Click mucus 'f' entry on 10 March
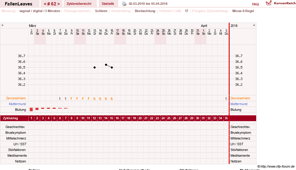The width and height of the screenshot is (296, 170). [77, 98]
